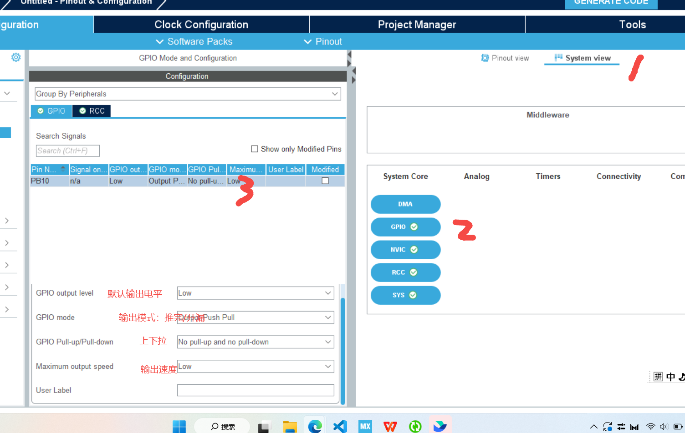Image resolution: width=685 pixels, height=433 pixels.
Task: Switch to Microsoft Edge in the taskbar
Action: pyautogui.click(x=315, y=426)
